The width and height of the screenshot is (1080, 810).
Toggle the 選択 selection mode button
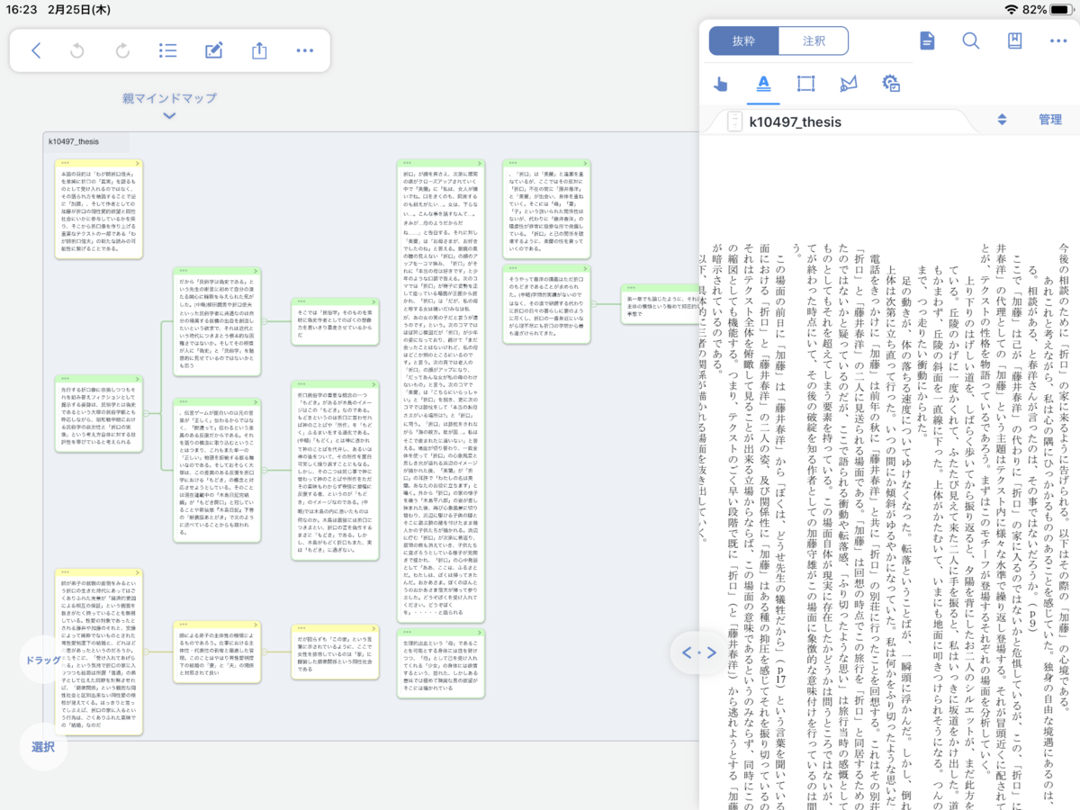click(x=43, y=747)
